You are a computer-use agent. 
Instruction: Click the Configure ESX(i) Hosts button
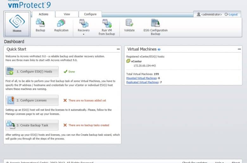point(32,71)
